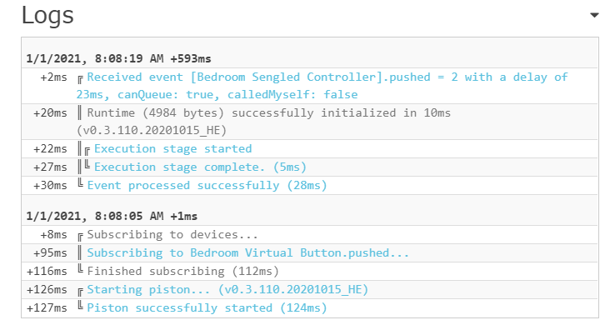Click the Runtime successfully initialized log line
Screen dimensions: 605x325
point(263,122)
